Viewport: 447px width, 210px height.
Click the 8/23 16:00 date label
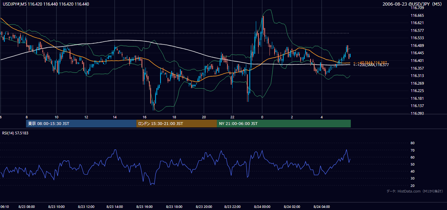coord(144,207)
